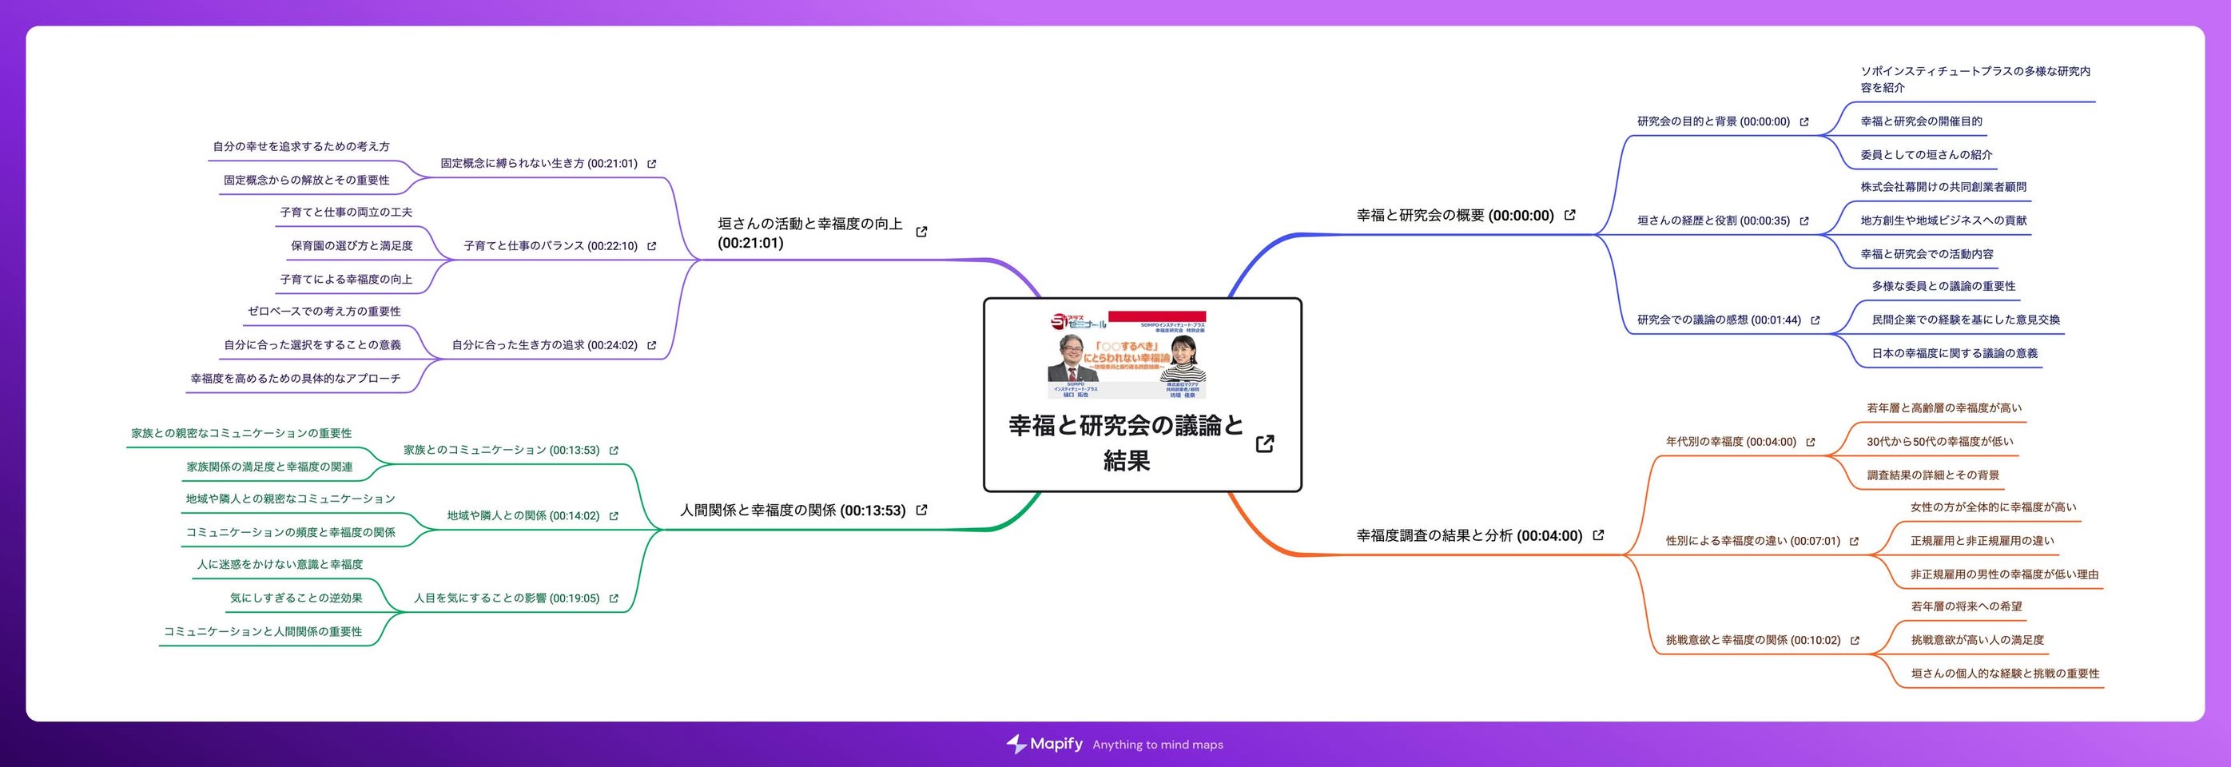
Task: Click the Mapify logo in footer
Action: tap(1044, 744)
